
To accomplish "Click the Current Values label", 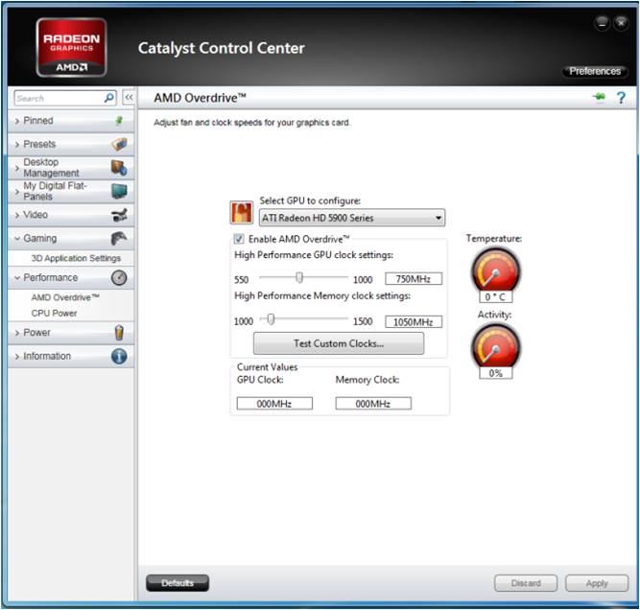I will 268,366.
